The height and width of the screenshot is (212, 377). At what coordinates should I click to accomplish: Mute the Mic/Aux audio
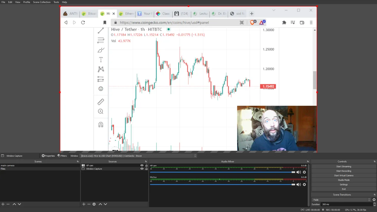[299, 185]
